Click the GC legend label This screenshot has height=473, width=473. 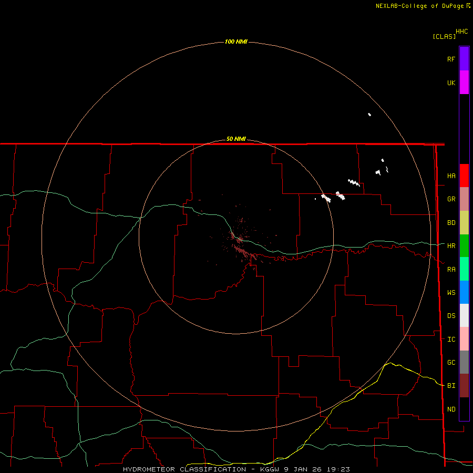[451, 362]
